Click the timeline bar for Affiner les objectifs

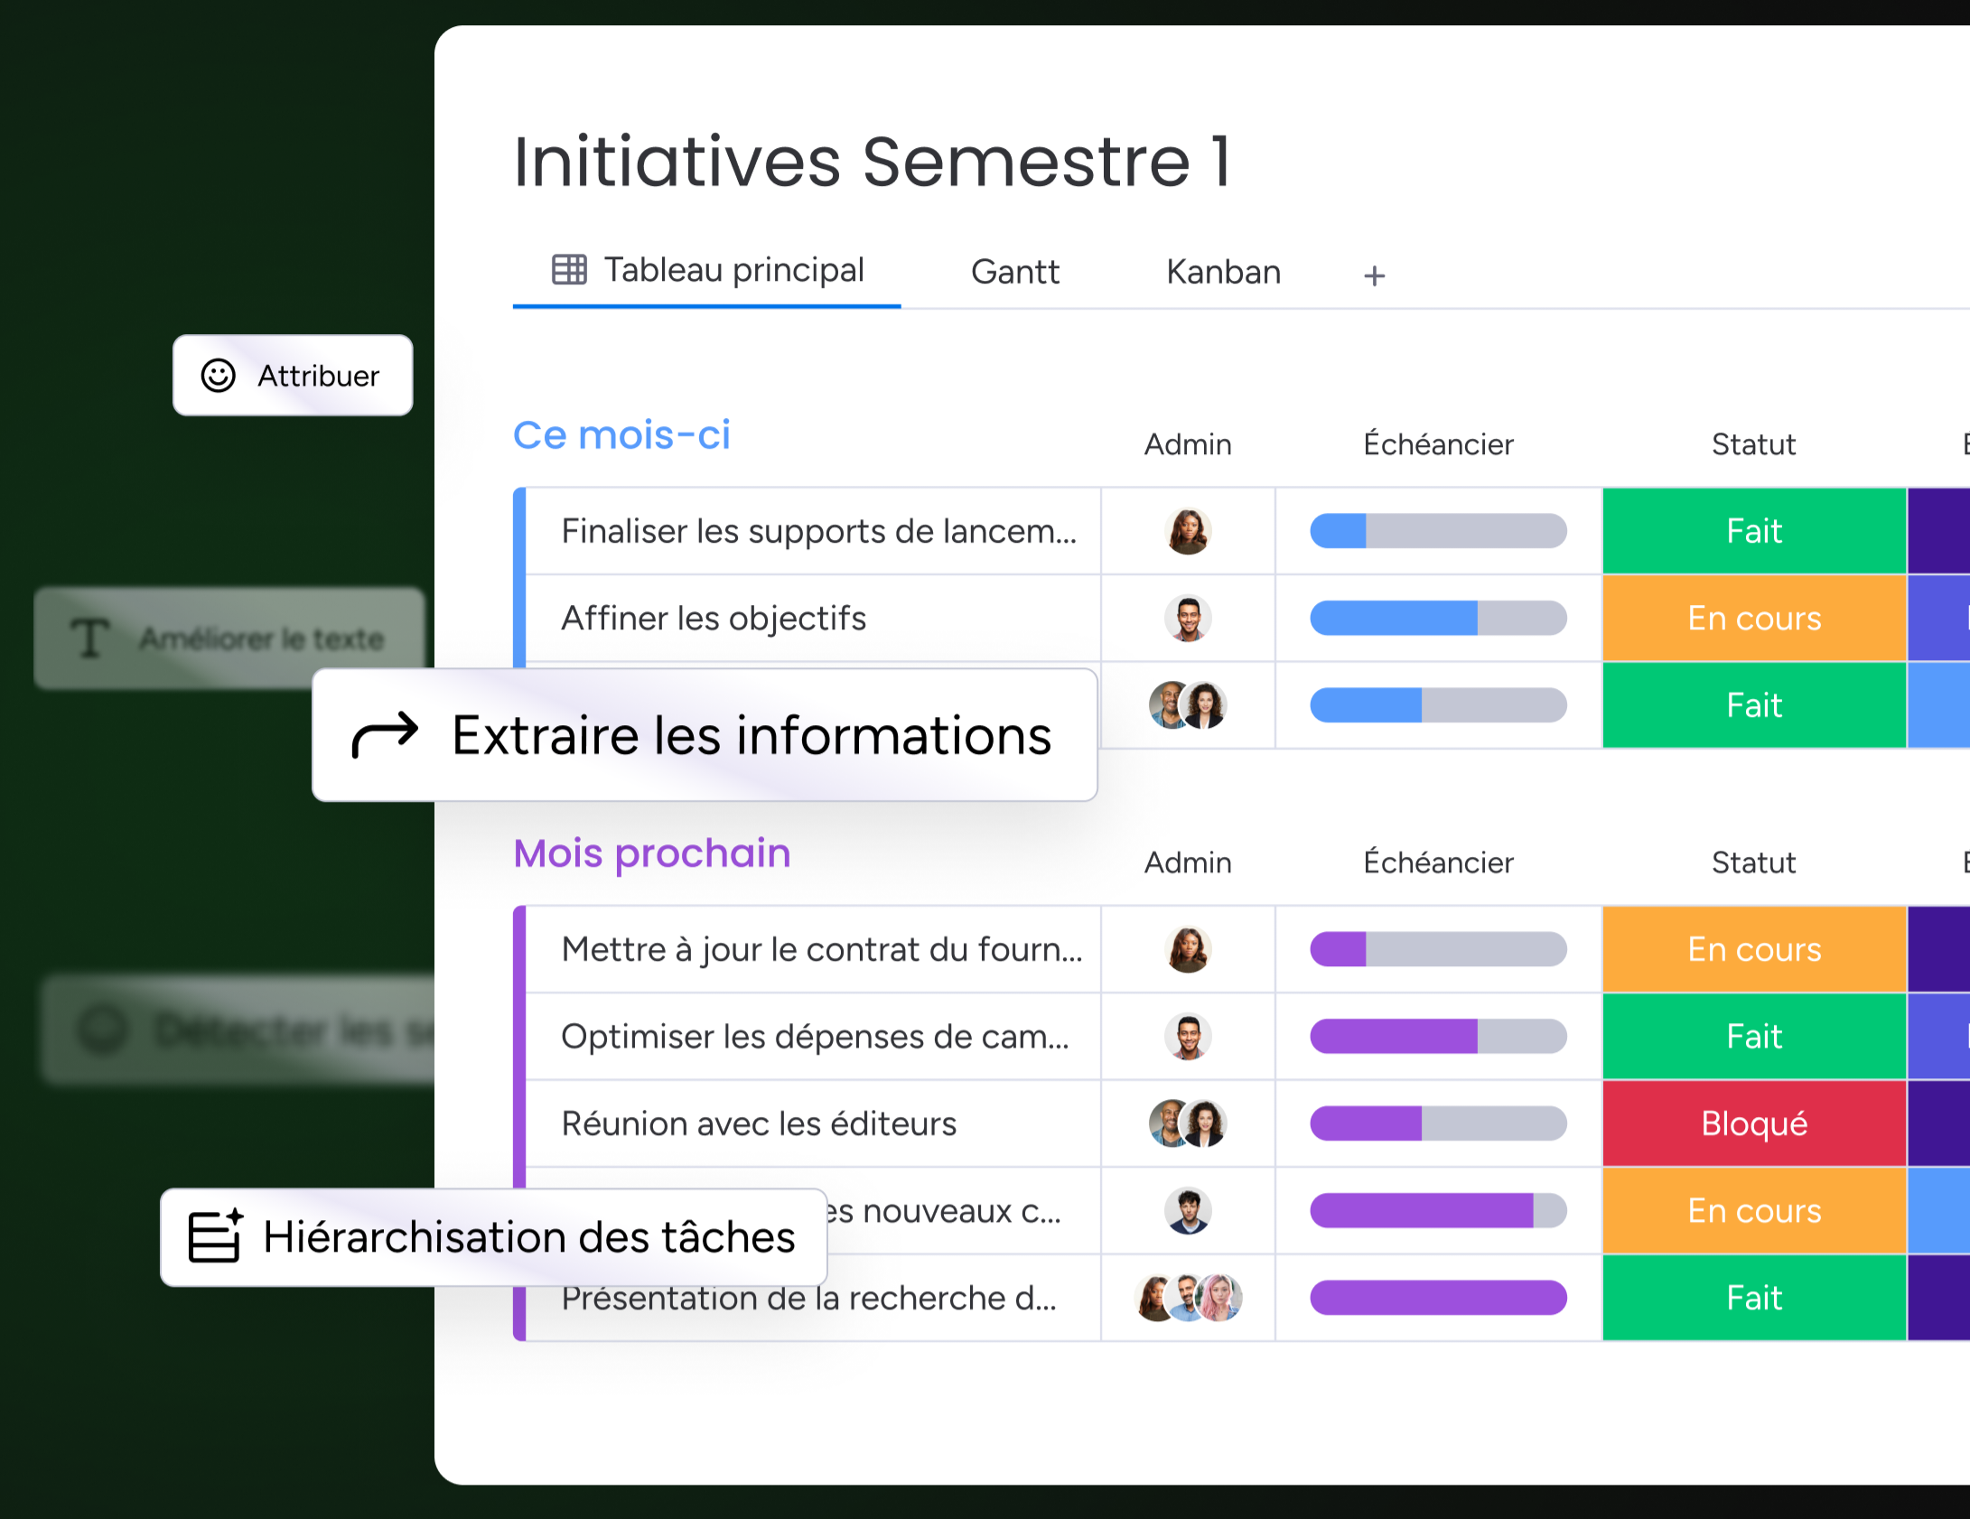[1438, 619]
